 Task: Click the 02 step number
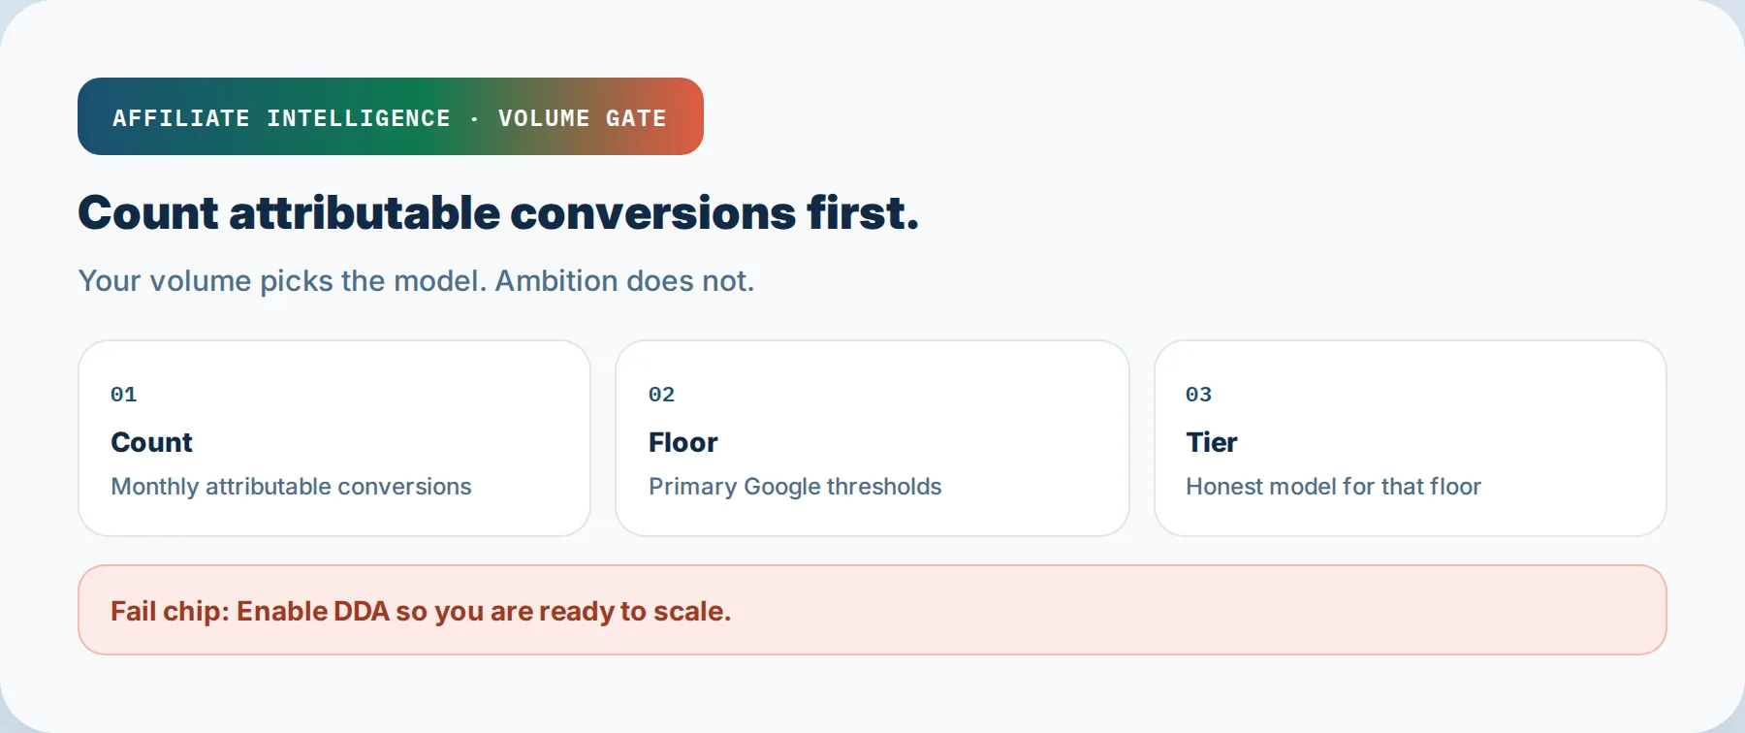pyautogui.click(x=662, y=395)
